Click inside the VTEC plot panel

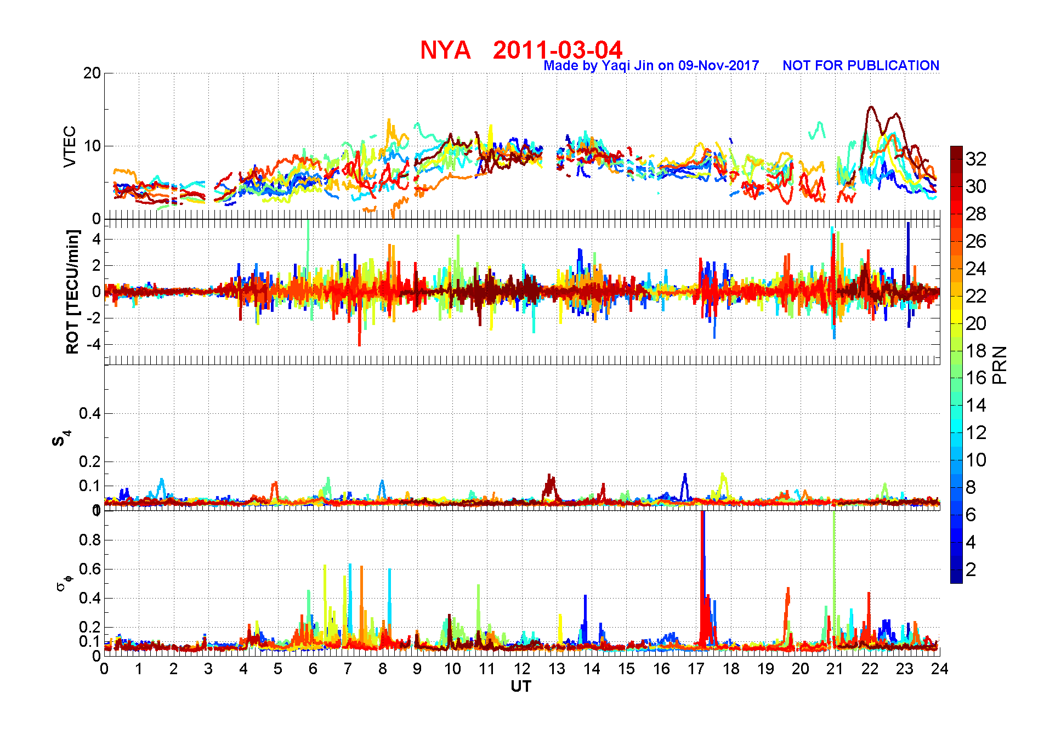[x=522, y=146]
